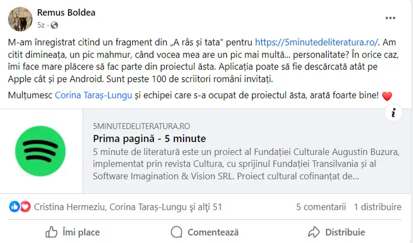
Task: Click the info icon on link preview
Action: point(393,113)
